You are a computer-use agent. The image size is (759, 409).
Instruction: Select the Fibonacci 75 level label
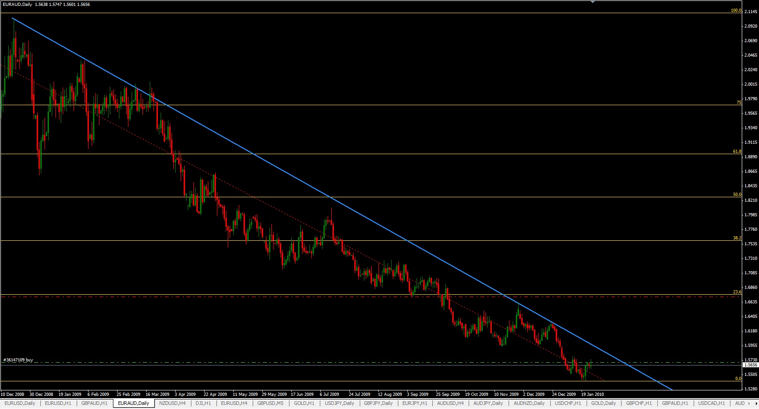pyautogui.click(x=739, y=102)
